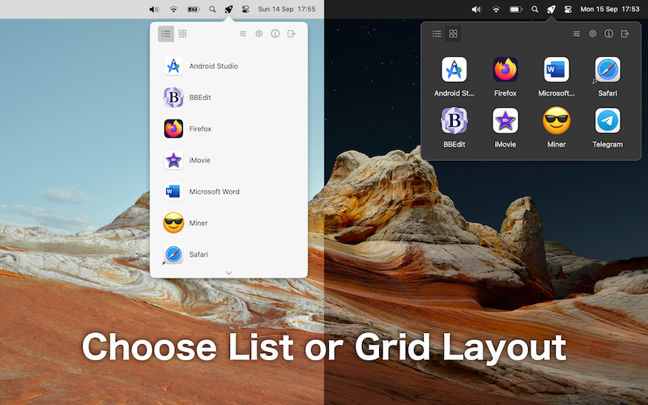Click the Sun 14 Sep 17:55 clock
The image size is (648, 405).
pyautogui.click(x=287, y=9)
